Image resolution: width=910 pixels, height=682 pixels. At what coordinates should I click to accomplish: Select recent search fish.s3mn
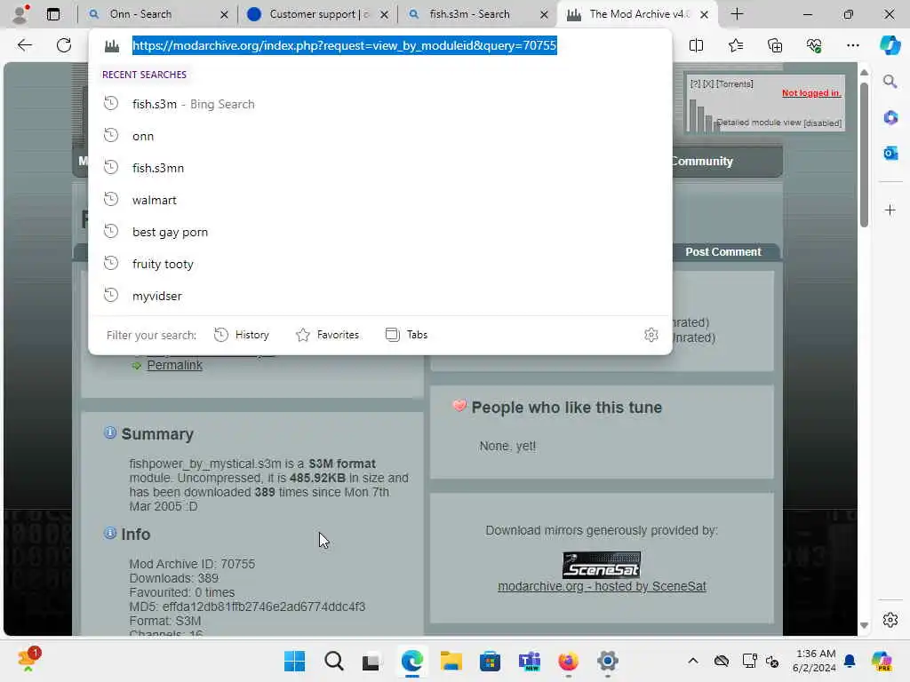tap(380, 168)
